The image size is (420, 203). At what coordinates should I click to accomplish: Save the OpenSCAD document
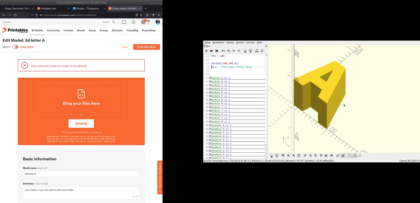217,51
